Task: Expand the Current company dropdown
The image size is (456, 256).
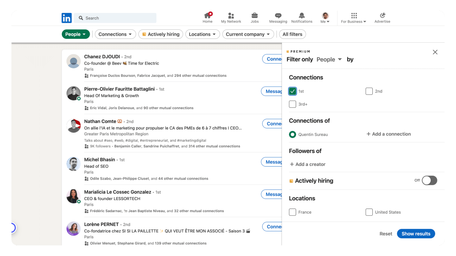Action: (248, 34)
